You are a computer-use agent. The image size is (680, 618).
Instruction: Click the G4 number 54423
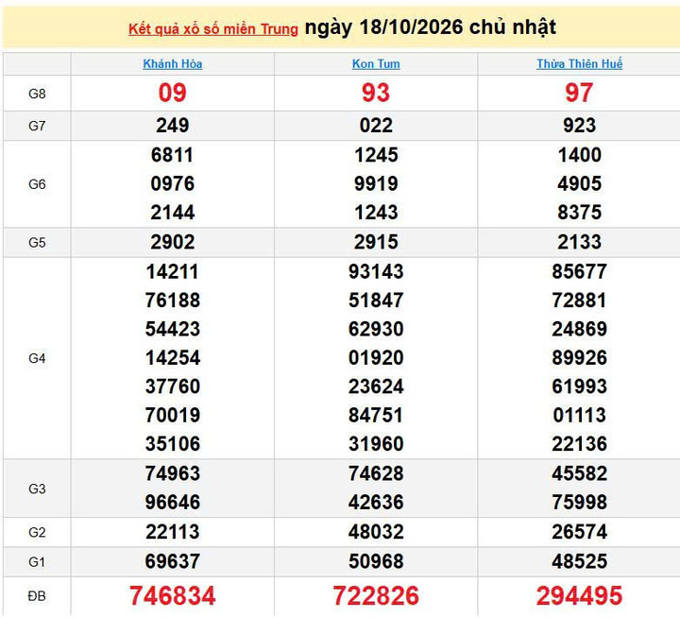pyautogui.click(x=173, y=329)
